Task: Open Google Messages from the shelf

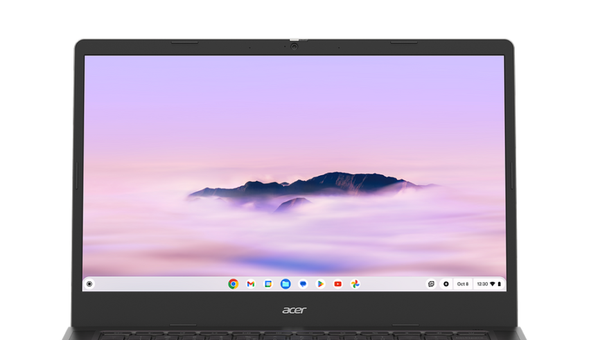Action: 303,284
